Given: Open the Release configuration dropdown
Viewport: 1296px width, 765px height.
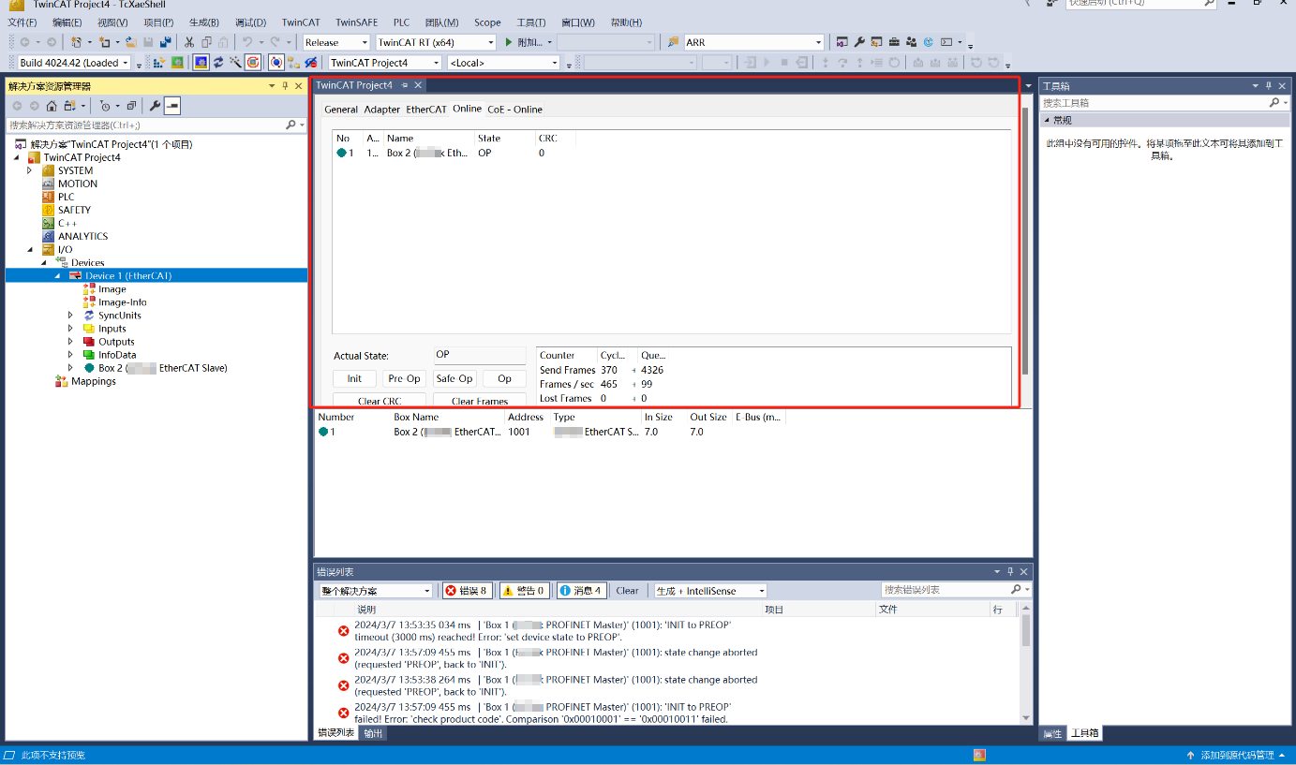Looking at the screenshot, I should coord(364,42).
